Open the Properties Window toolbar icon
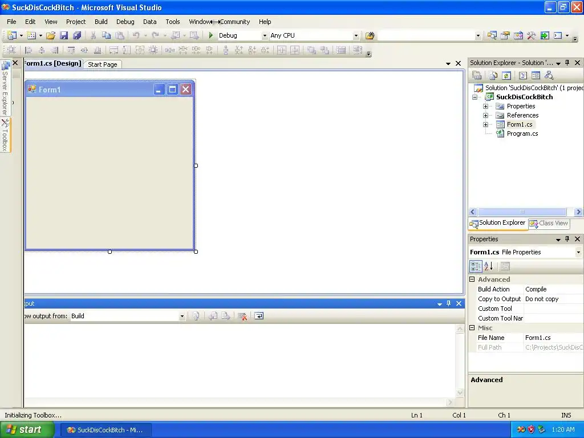584x438 pixels. [x=505, y=35]
